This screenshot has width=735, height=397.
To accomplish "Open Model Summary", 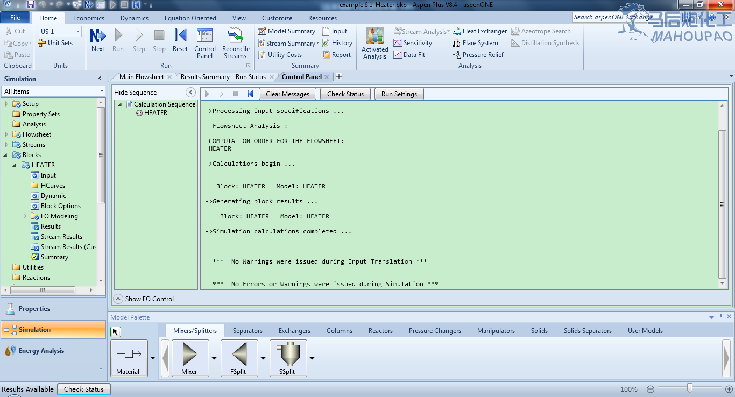I will [286, 31].
